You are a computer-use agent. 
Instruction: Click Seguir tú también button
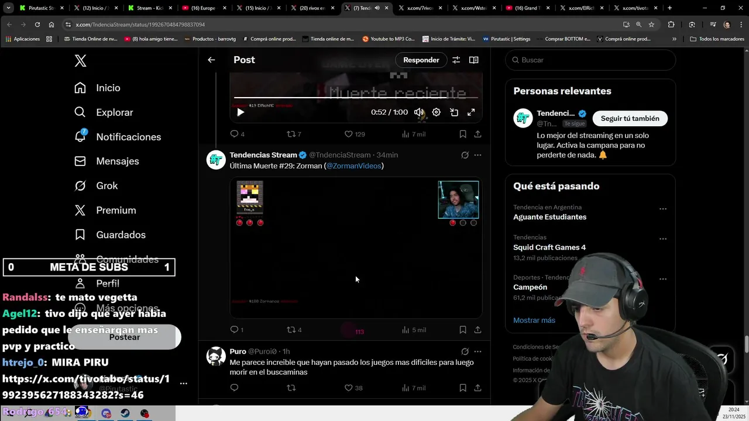click(x=630, y=118)
